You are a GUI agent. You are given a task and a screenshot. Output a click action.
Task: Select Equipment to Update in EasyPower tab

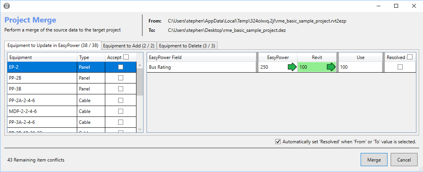click(53, 45)
